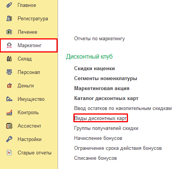Click the Регистратура section icon
Viewport: 181px width, 169px height.
pyautogui.click(x=9, y=18)
